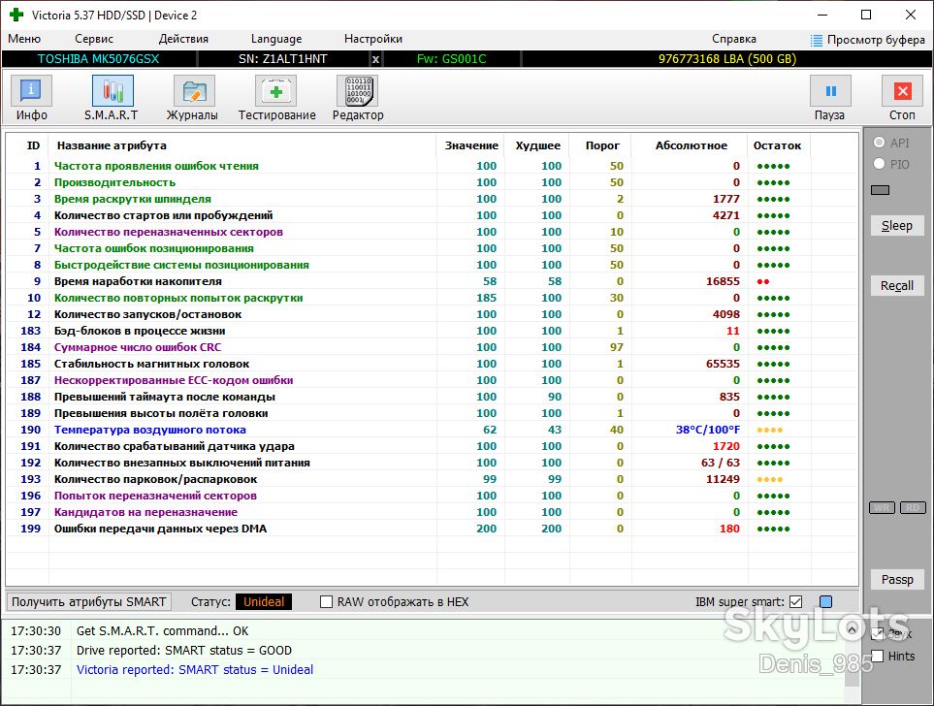Click the 976773168 LBA (500 GB) capacity label
The width and height of the screenshot is (934, 706).
[x=727, y=59]
